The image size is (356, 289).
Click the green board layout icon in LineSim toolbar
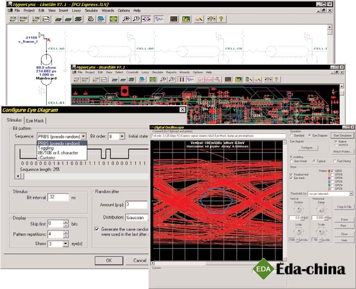113,19
